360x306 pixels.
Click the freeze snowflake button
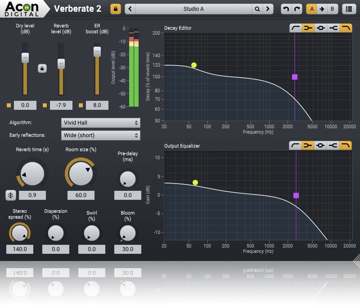coord(11,195)
